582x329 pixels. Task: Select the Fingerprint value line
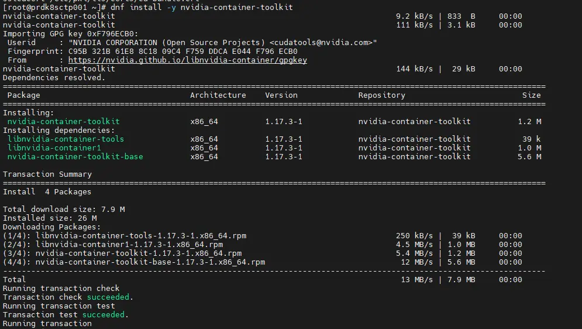pyautogui.click(x=182, y=52)
